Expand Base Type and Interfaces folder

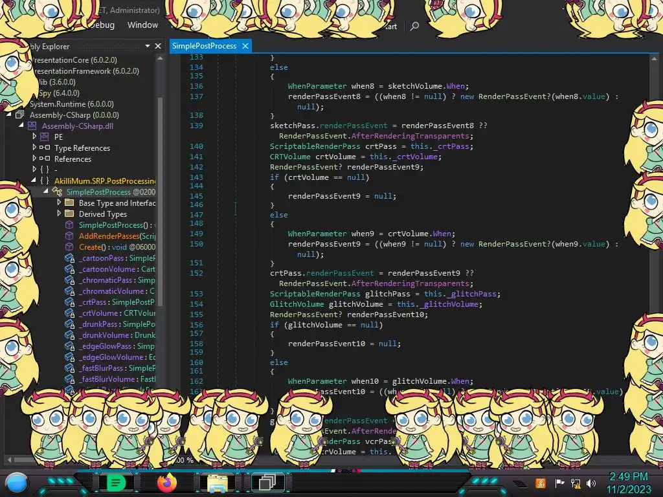(59, 203)
